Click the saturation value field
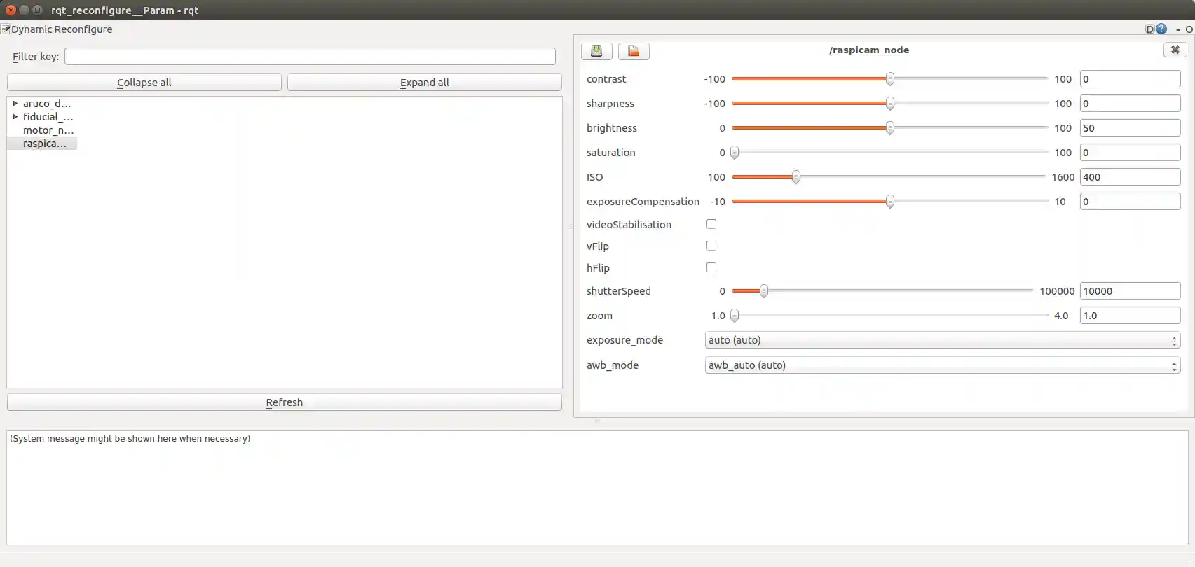Viewport: 1195px width, 567px height. pos(1130,153)
